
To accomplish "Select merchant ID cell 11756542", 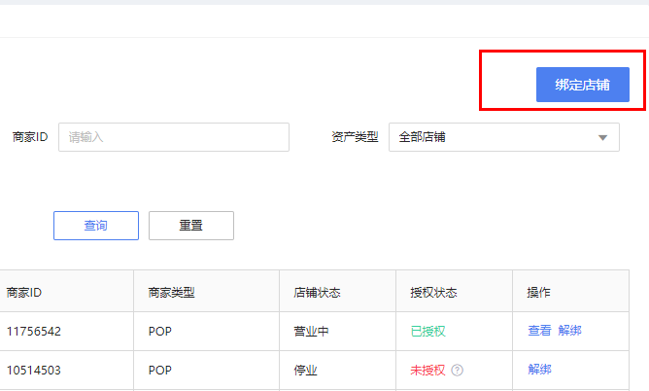I will [34, 331].
